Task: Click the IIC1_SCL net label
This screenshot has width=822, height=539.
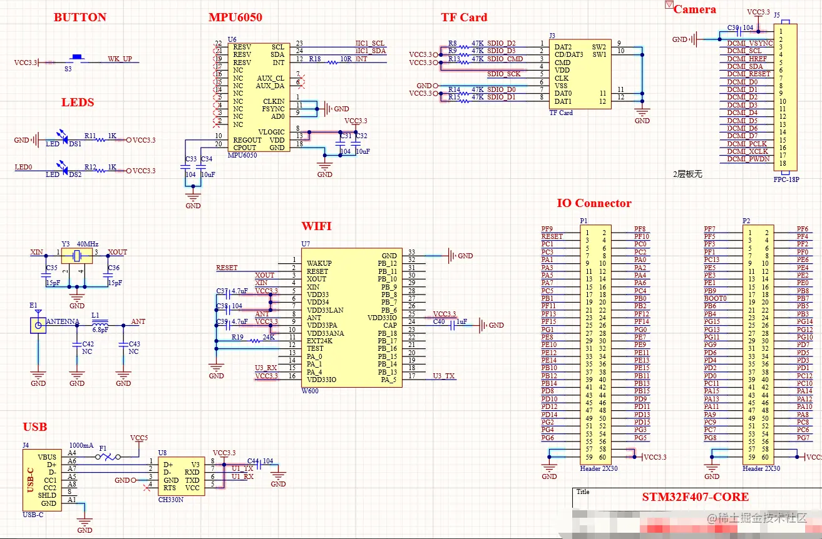Action: [370, 44]
